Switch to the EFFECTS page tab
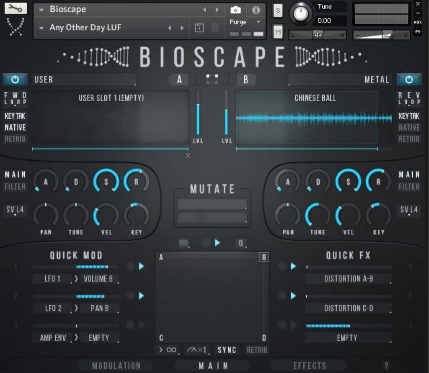 pos(310,365)
